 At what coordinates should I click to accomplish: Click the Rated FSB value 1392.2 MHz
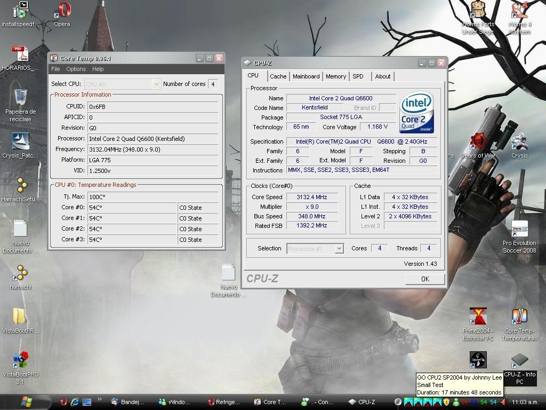(x=312, y=226)
